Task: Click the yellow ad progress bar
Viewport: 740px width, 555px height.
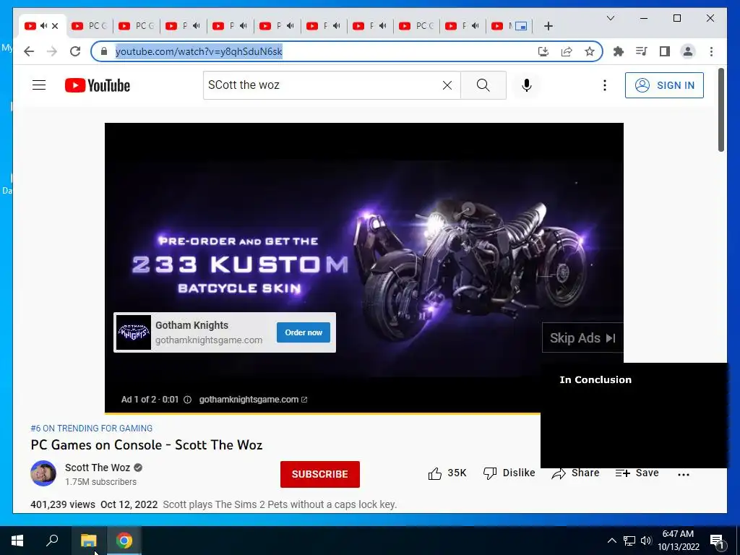Action: pyautogui.click(x=322, y=413)
